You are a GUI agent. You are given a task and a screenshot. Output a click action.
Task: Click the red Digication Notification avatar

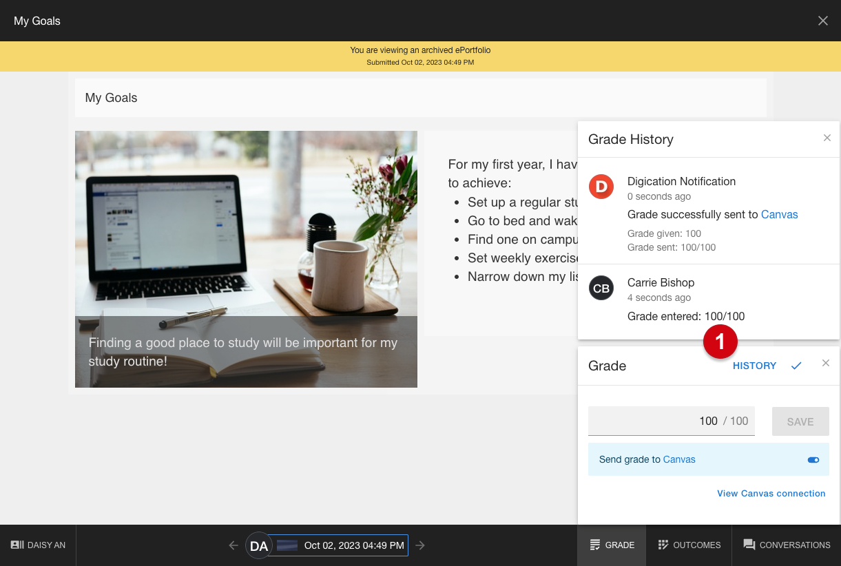(601, 187)
